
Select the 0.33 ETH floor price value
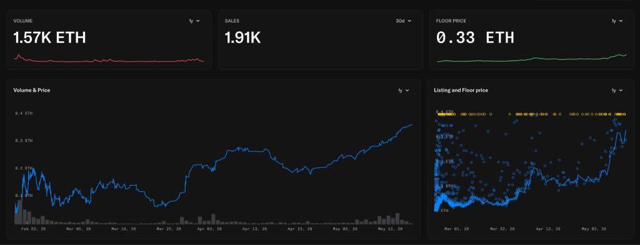point(475,38)
